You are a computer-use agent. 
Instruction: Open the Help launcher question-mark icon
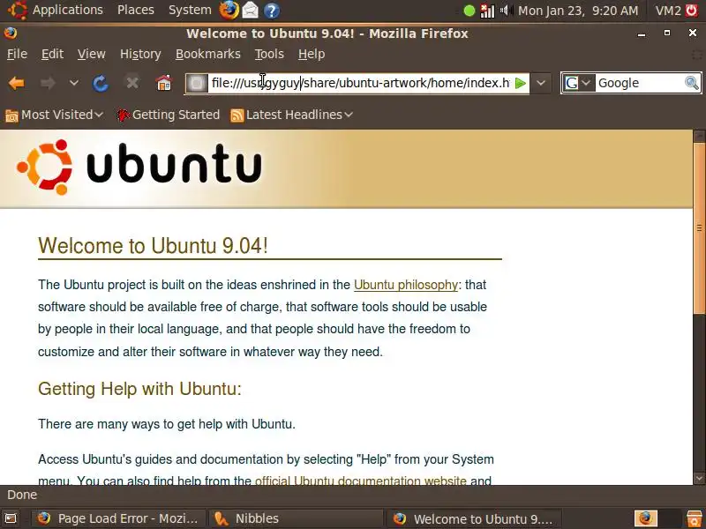point(272,11)
